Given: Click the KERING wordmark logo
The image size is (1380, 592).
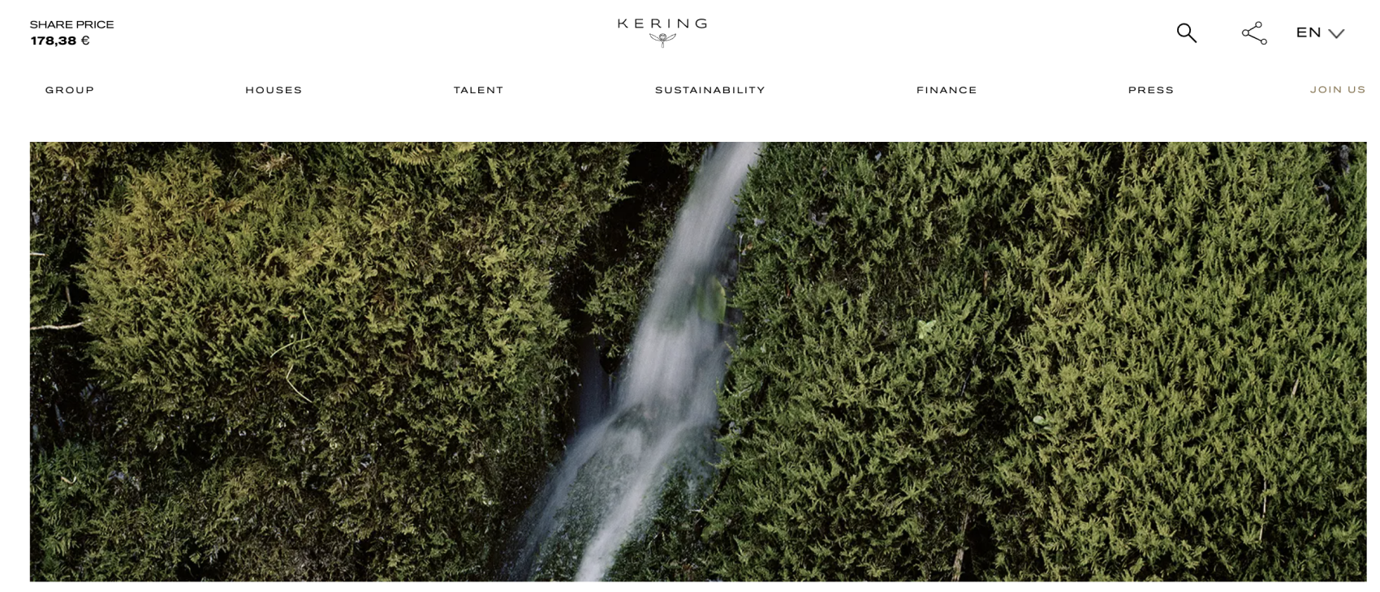Looking at the screenshot, I should click(662, 24).
